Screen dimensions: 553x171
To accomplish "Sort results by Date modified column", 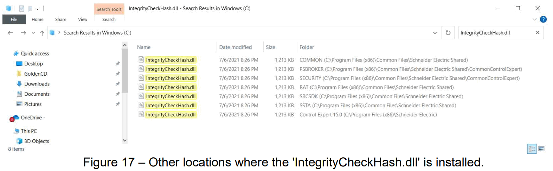I will pyautogui.click(x=235, y=47).
